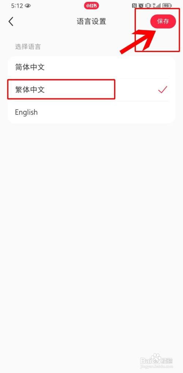The image size is (183, 373).
Task: Tap the 语言设置 page title
Action: tap(91, 22)
